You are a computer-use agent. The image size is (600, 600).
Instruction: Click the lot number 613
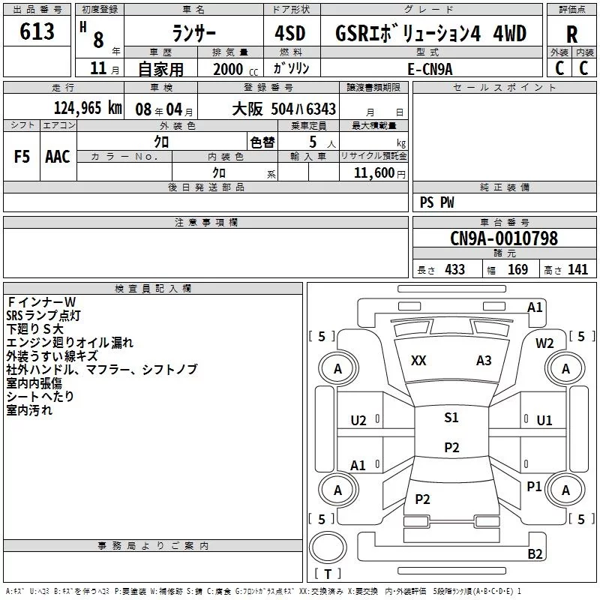pyautogui.click(x=37, y=31)
